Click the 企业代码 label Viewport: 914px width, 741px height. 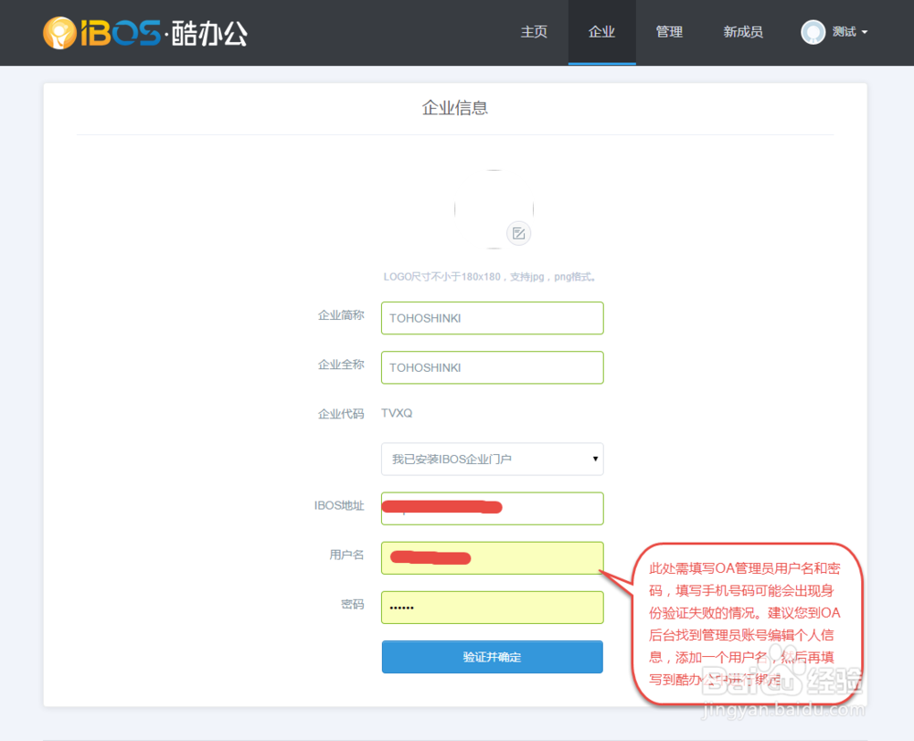click(341, 414)
